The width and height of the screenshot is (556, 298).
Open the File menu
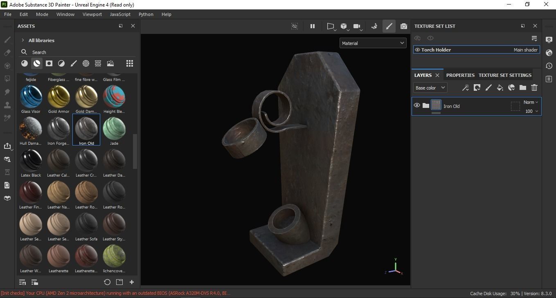pos(8,14)
